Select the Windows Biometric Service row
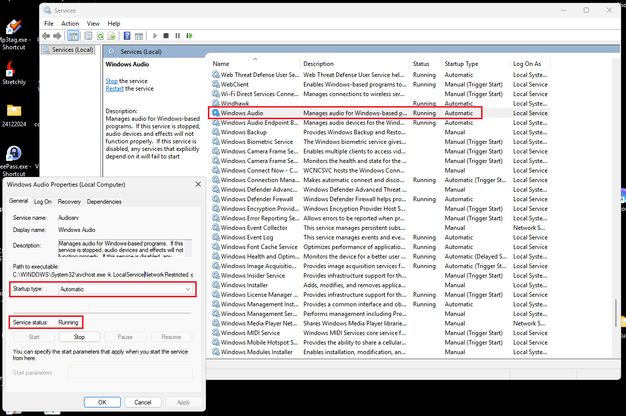 (380, 142)
